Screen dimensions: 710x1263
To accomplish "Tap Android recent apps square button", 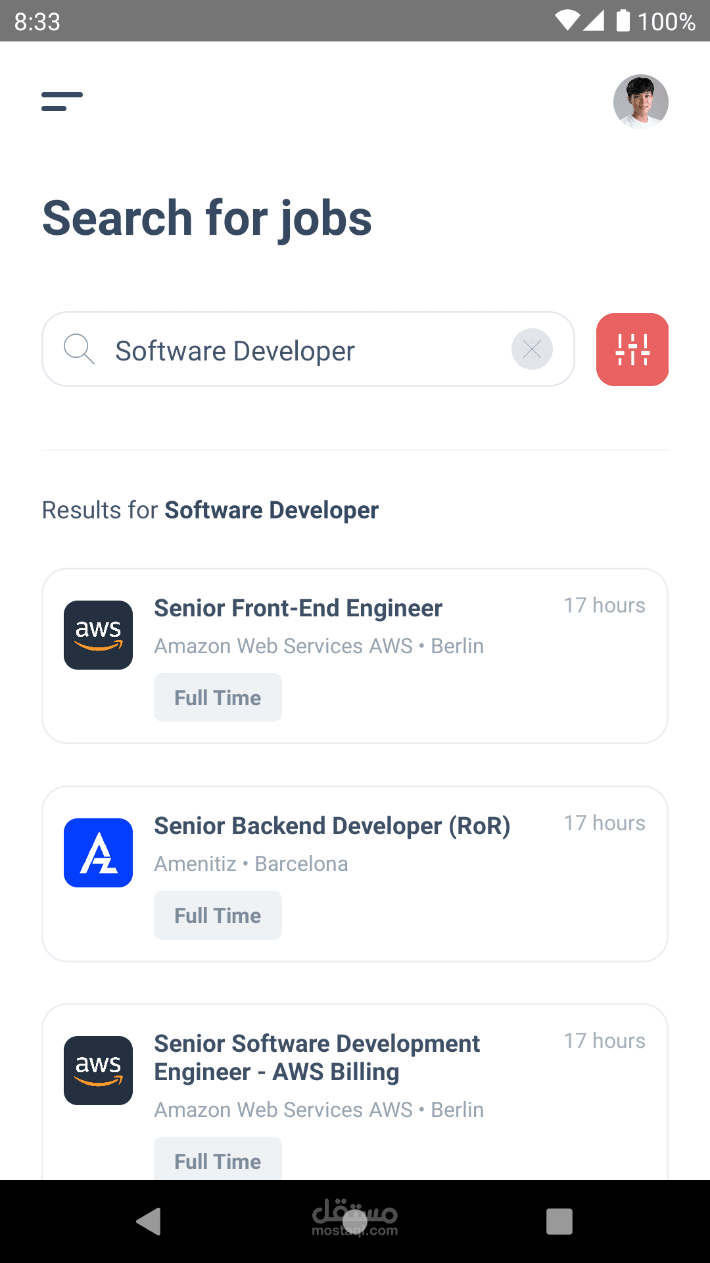I will [559, 1222].
